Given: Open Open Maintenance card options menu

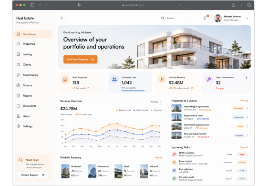Looking at the screenshot, I should (x=246, y=77).
